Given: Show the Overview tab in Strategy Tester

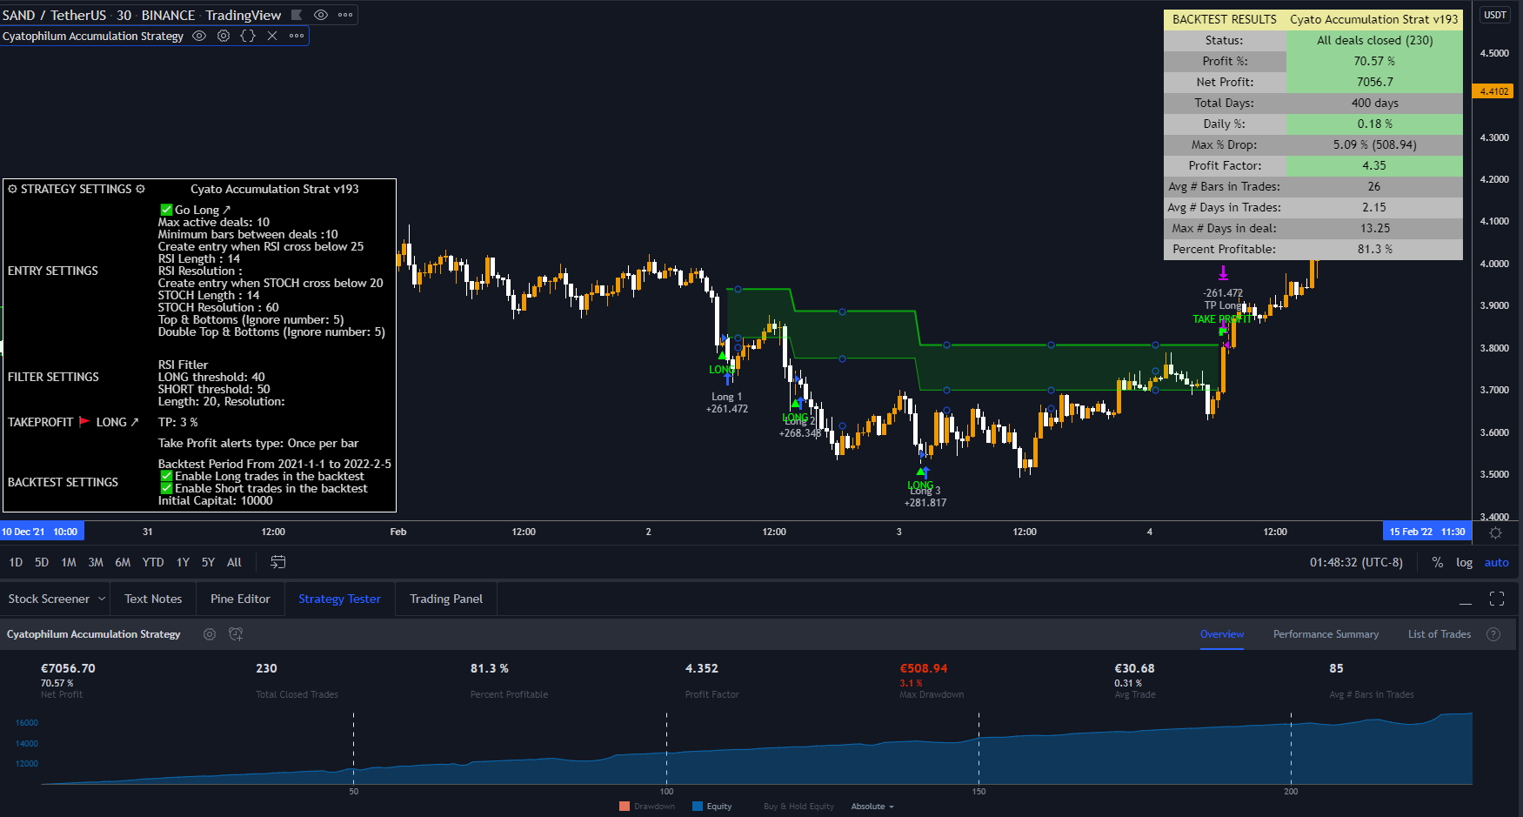Looking at the screenshot, I should [x=1222, y=634].
